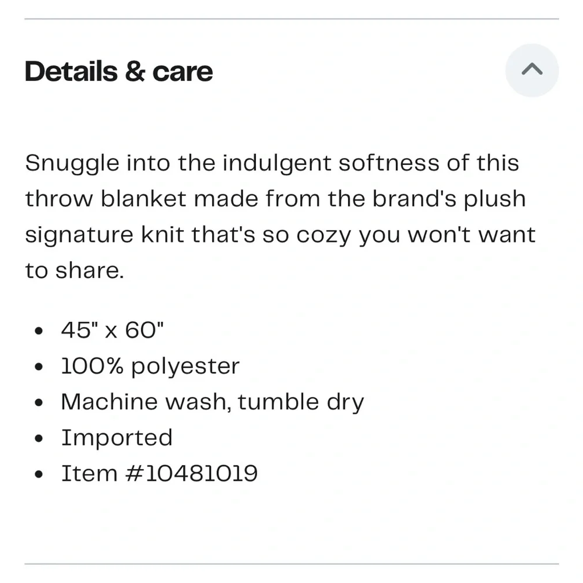
Task: Select the "100% polyester" list item
Action: tap(150, 367)
